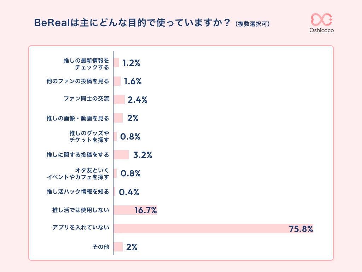Click the 推し活ハック情報を知る label

click(x=78, y=192)
